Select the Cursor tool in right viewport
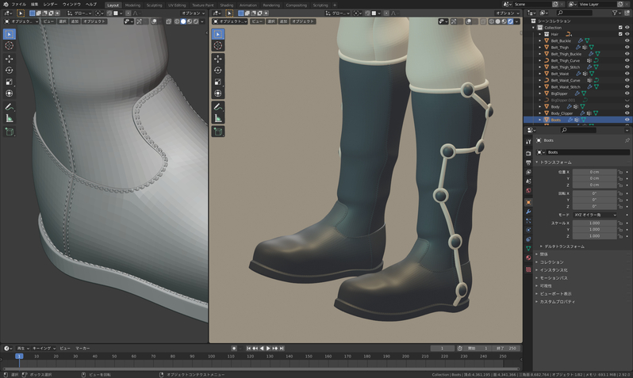Viewport: 633px width, 378px height. click(x=218, y=46)
